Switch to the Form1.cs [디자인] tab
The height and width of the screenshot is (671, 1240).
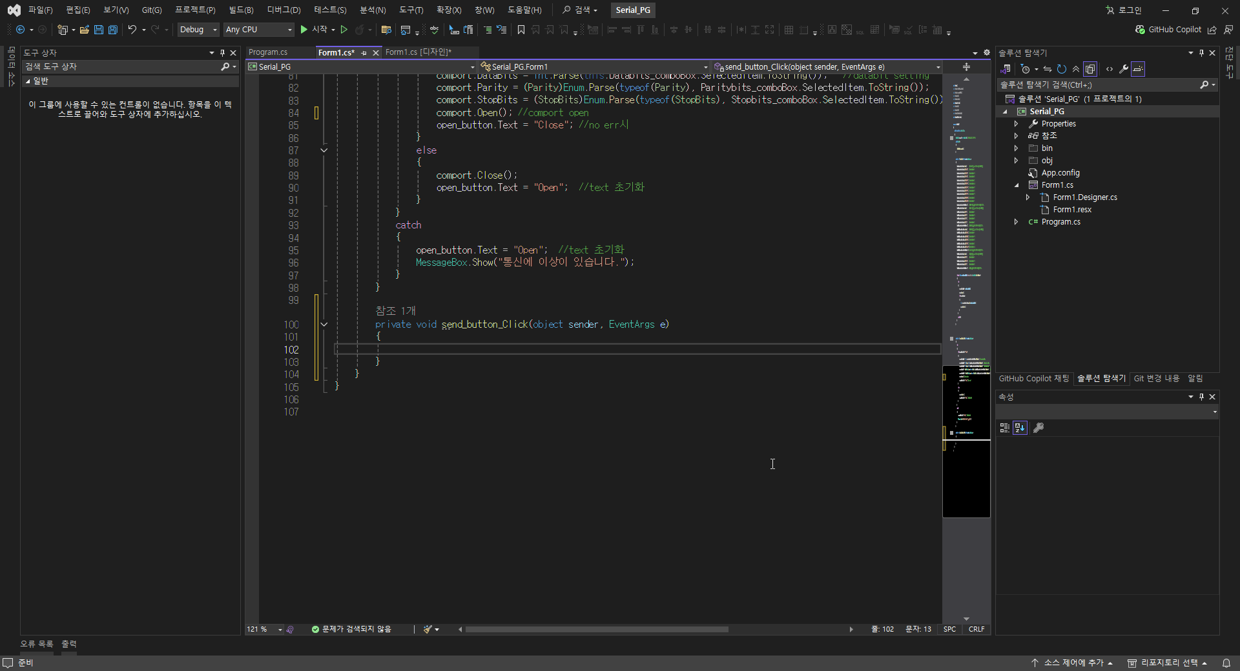pos(418,52)
